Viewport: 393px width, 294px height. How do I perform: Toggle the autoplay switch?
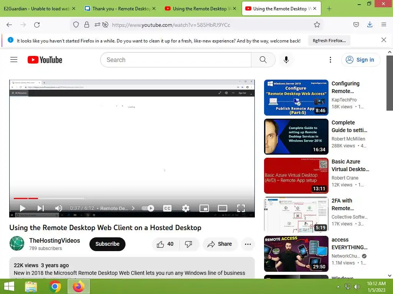[x=148, y=208]
